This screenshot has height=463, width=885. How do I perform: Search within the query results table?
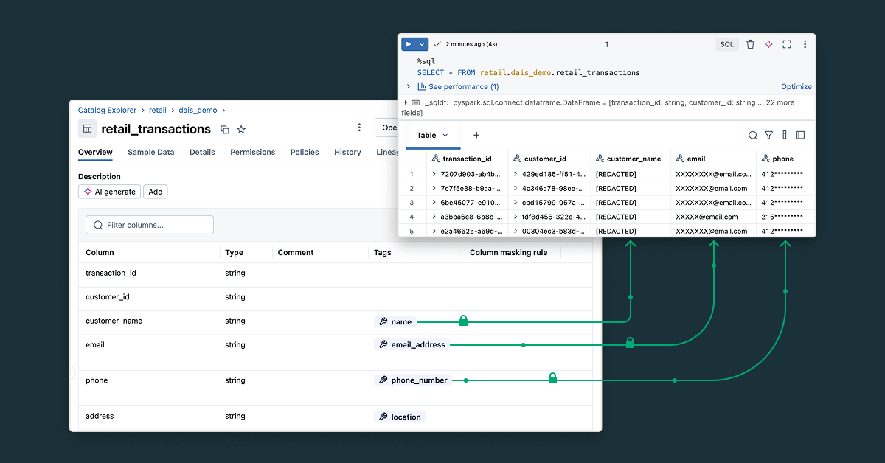[752, 135]
